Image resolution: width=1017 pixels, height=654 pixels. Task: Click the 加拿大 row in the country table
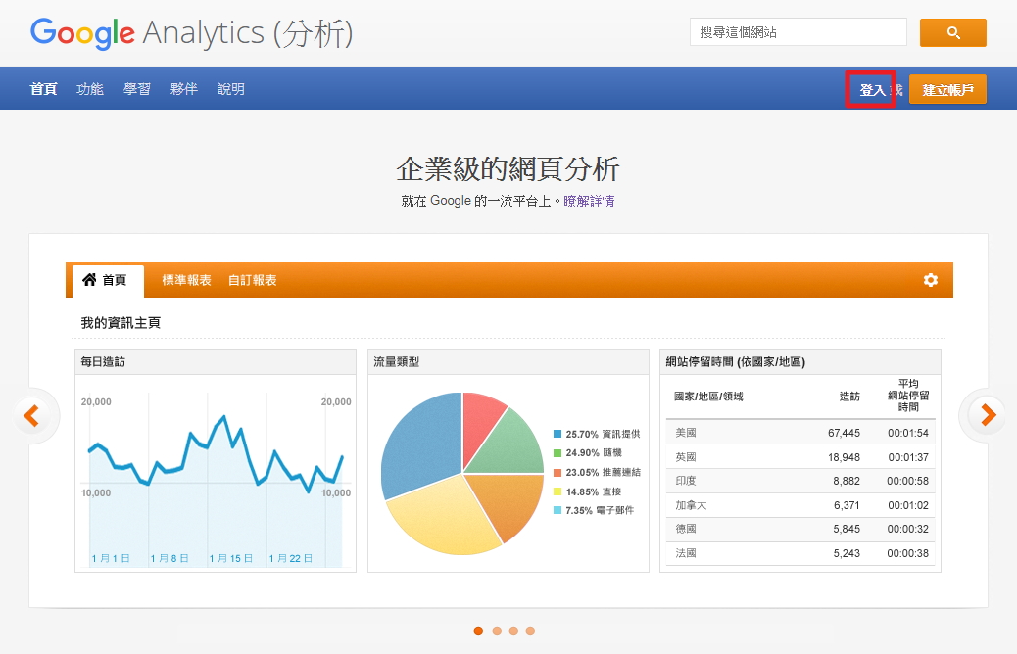[800, 505]
